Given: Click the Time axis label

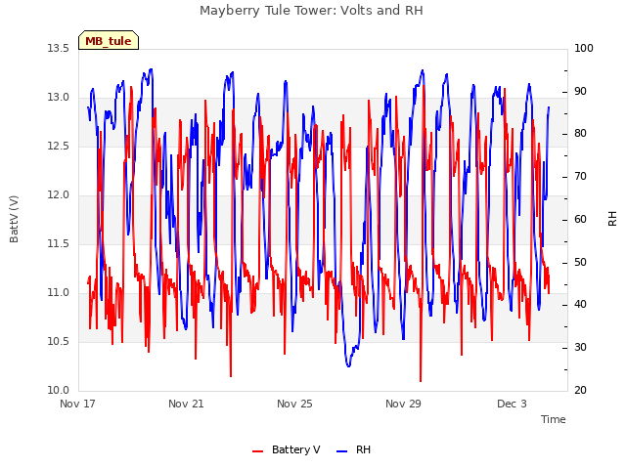Looking at the screenshot, I should 553,419.
